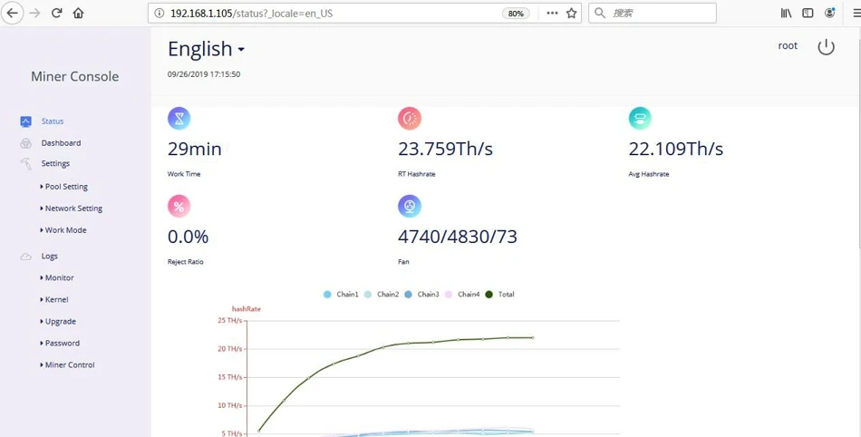Click the Settings hammer icon in sidebar
The image size is (861, 437).
click(x=25, y=163)
